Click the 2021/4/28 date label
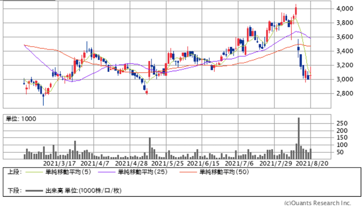 click(131, 164)
